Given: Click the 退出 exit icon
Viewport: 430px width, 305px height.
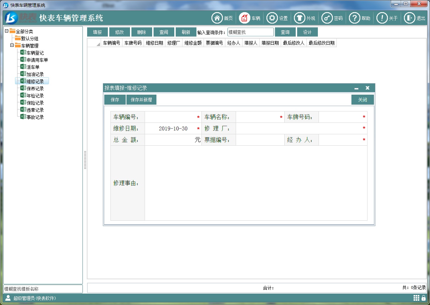Looking at the screenshot, I should pyautogui.click(x=409, y=18).
